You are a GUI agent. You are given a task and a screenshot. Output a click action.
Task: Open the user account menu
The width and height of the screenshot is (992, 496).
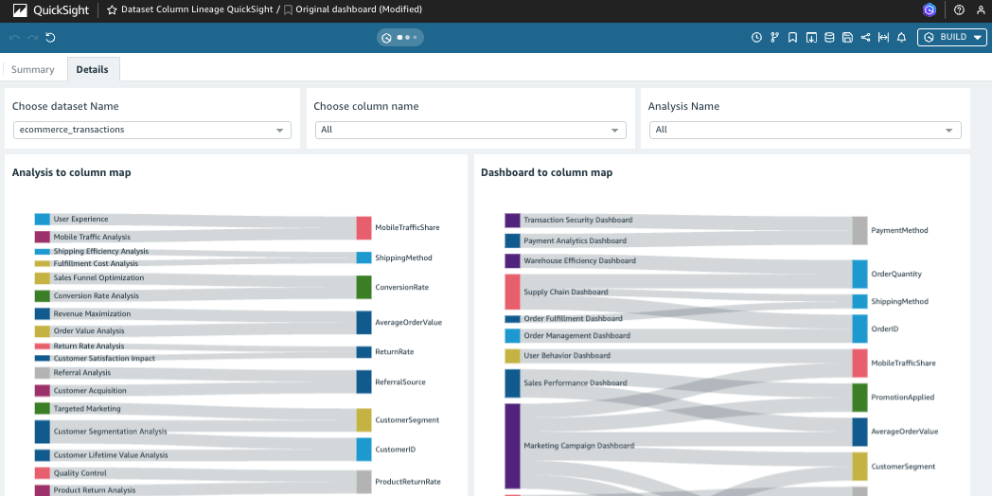click(x=980, y=10)
